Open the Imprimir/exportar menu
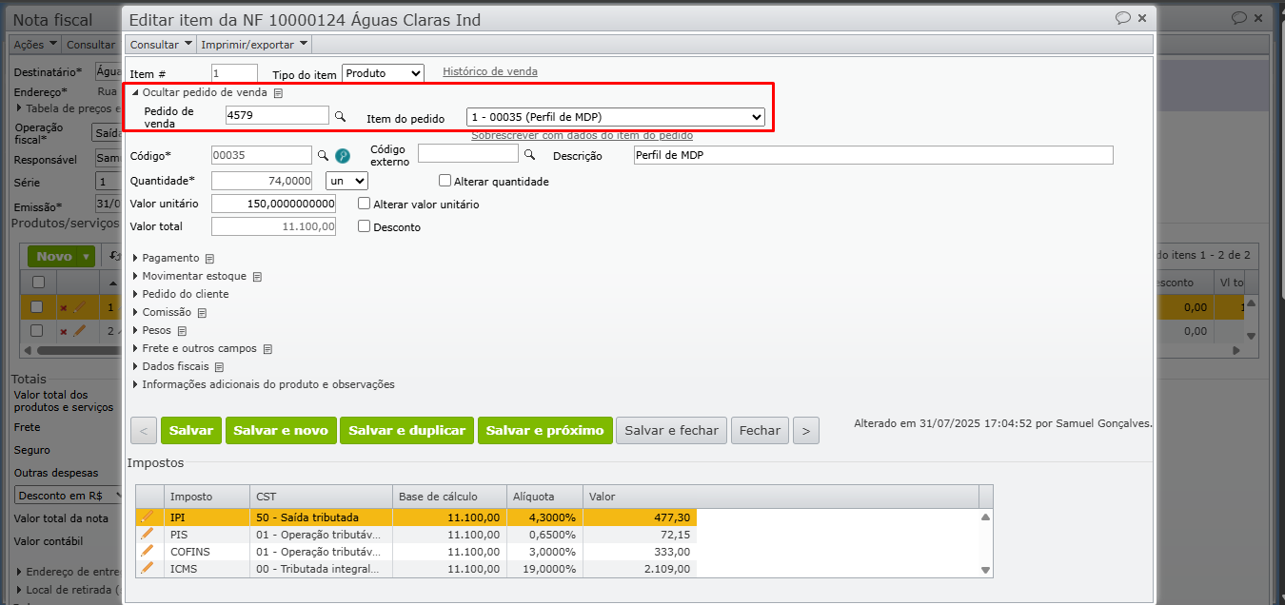Screen dimensions: 1285x605 (x=254, y=44)
